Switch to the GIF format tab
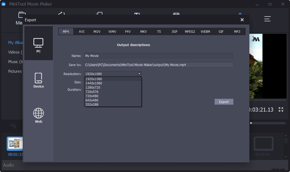The width and height of the screenshot is (290, 172). [x=221, y=31]
